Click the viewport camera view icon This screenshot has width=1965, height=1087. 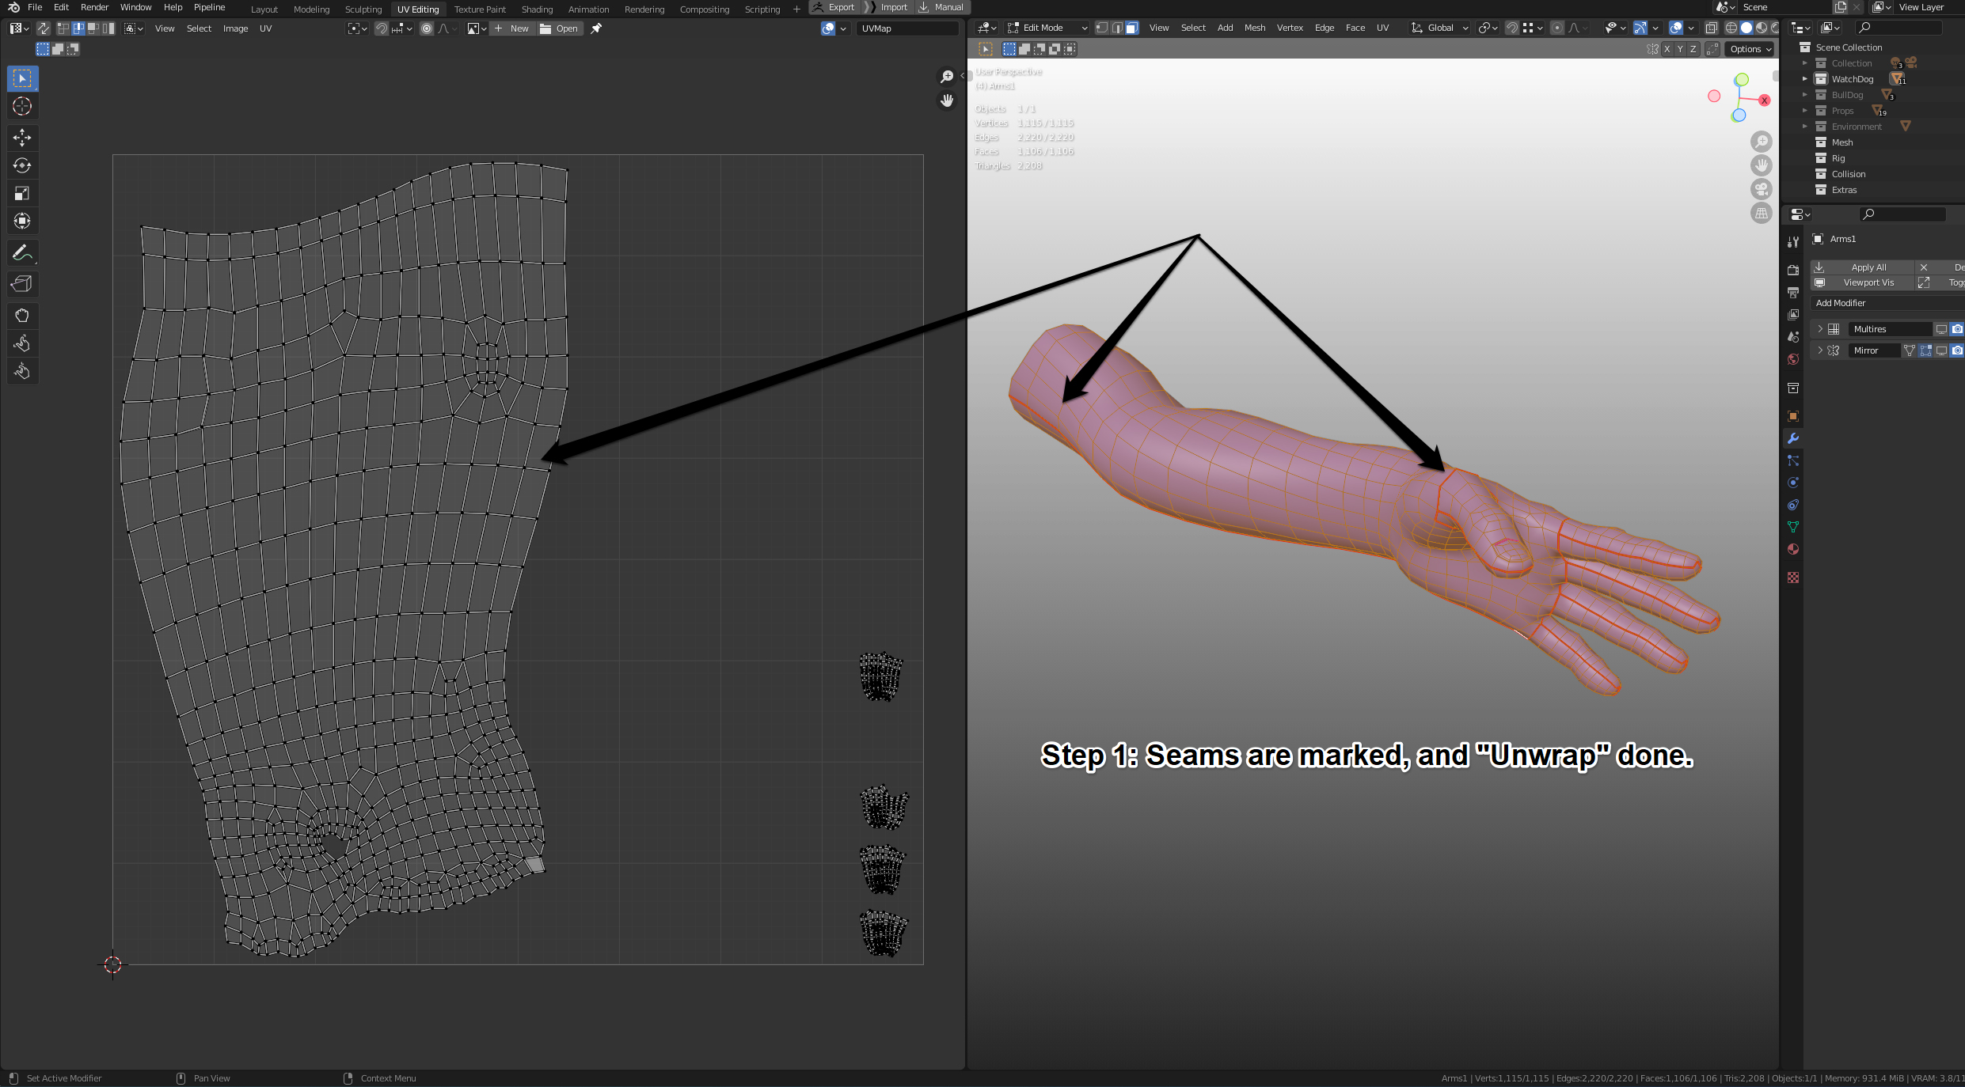pos(1762,189)
